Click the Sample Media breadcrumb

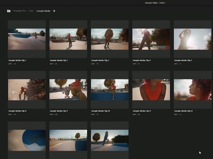[x=43, y=11]
